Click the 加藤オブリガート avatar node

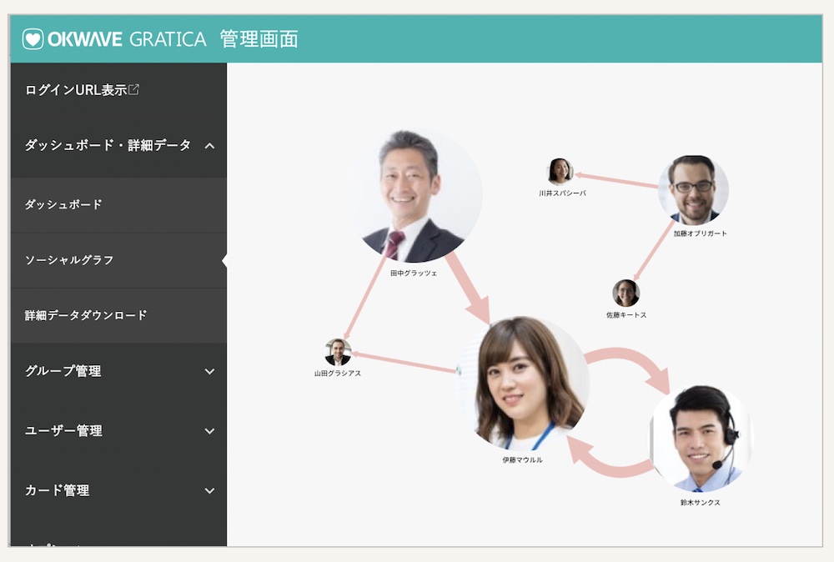click(692, 189)
